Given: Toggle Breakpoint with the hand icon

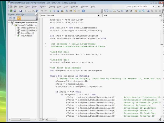Looking at the screenshot, I should 136,11.
